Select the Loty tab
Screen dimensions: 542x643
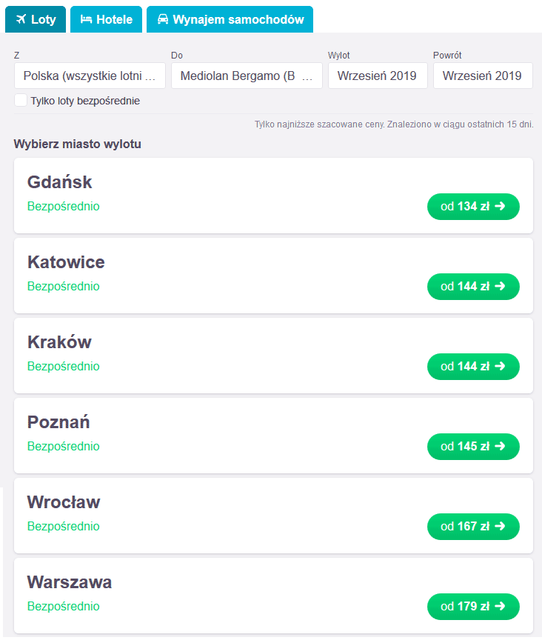click(x=36, y=19)
